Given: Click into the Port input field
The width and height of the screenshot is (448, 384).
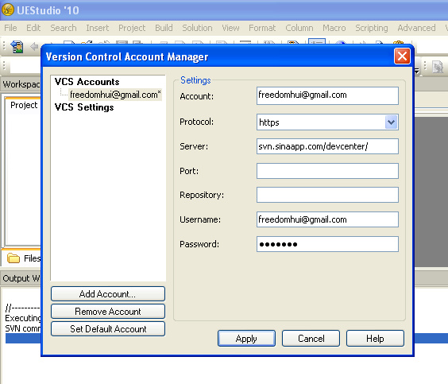Looking at the screenshot, I should [x=327, y=171].
